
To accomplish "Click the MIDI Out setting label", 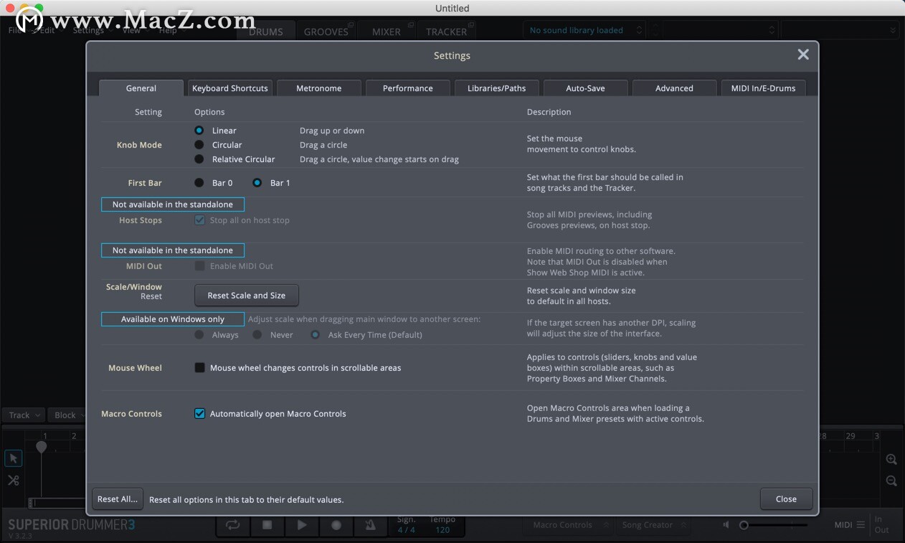I will [x=144, y=266].
